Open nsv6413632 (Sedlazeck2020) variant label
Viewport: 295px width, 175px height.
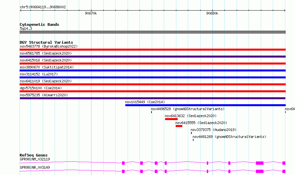tap(191, 116)
